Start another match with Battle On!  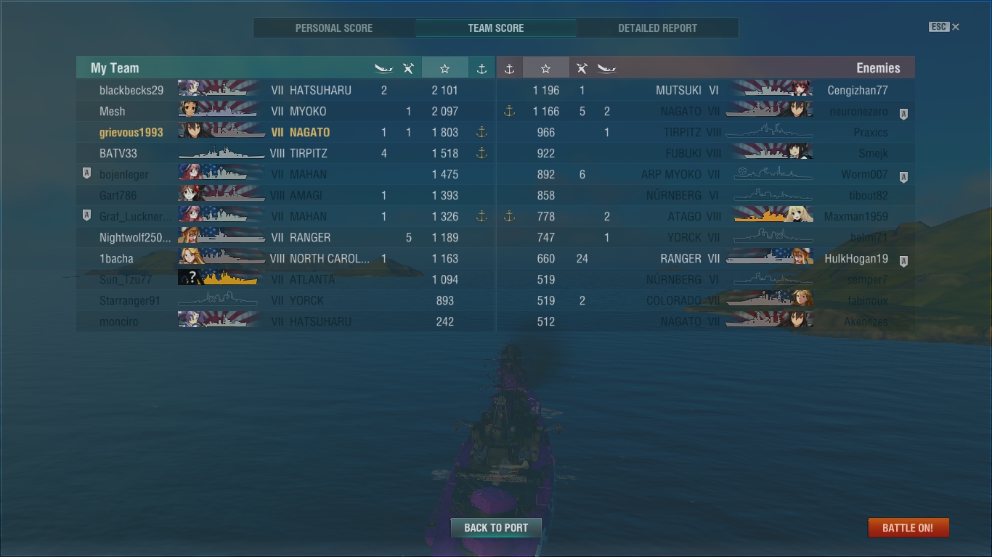pyautogui.click(x=908, y=527)
